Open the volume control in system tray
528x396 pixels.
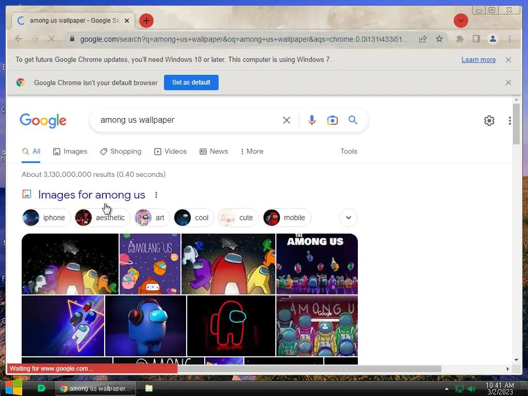[471, 389]
